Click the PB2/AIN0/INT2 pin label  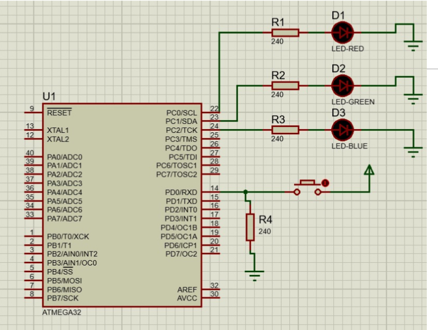tap(72, 254)
